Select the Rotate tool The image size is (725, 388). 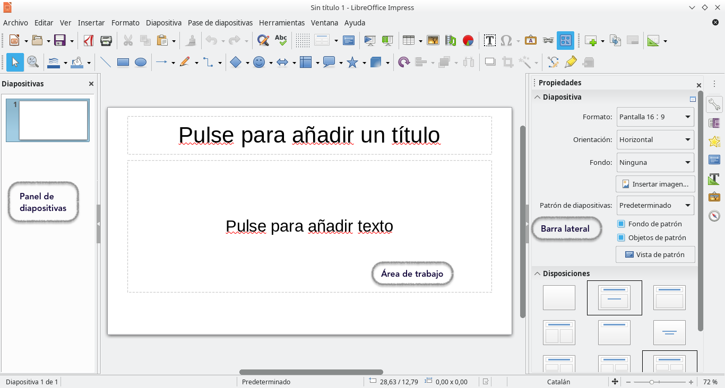[x=404, y=62]
